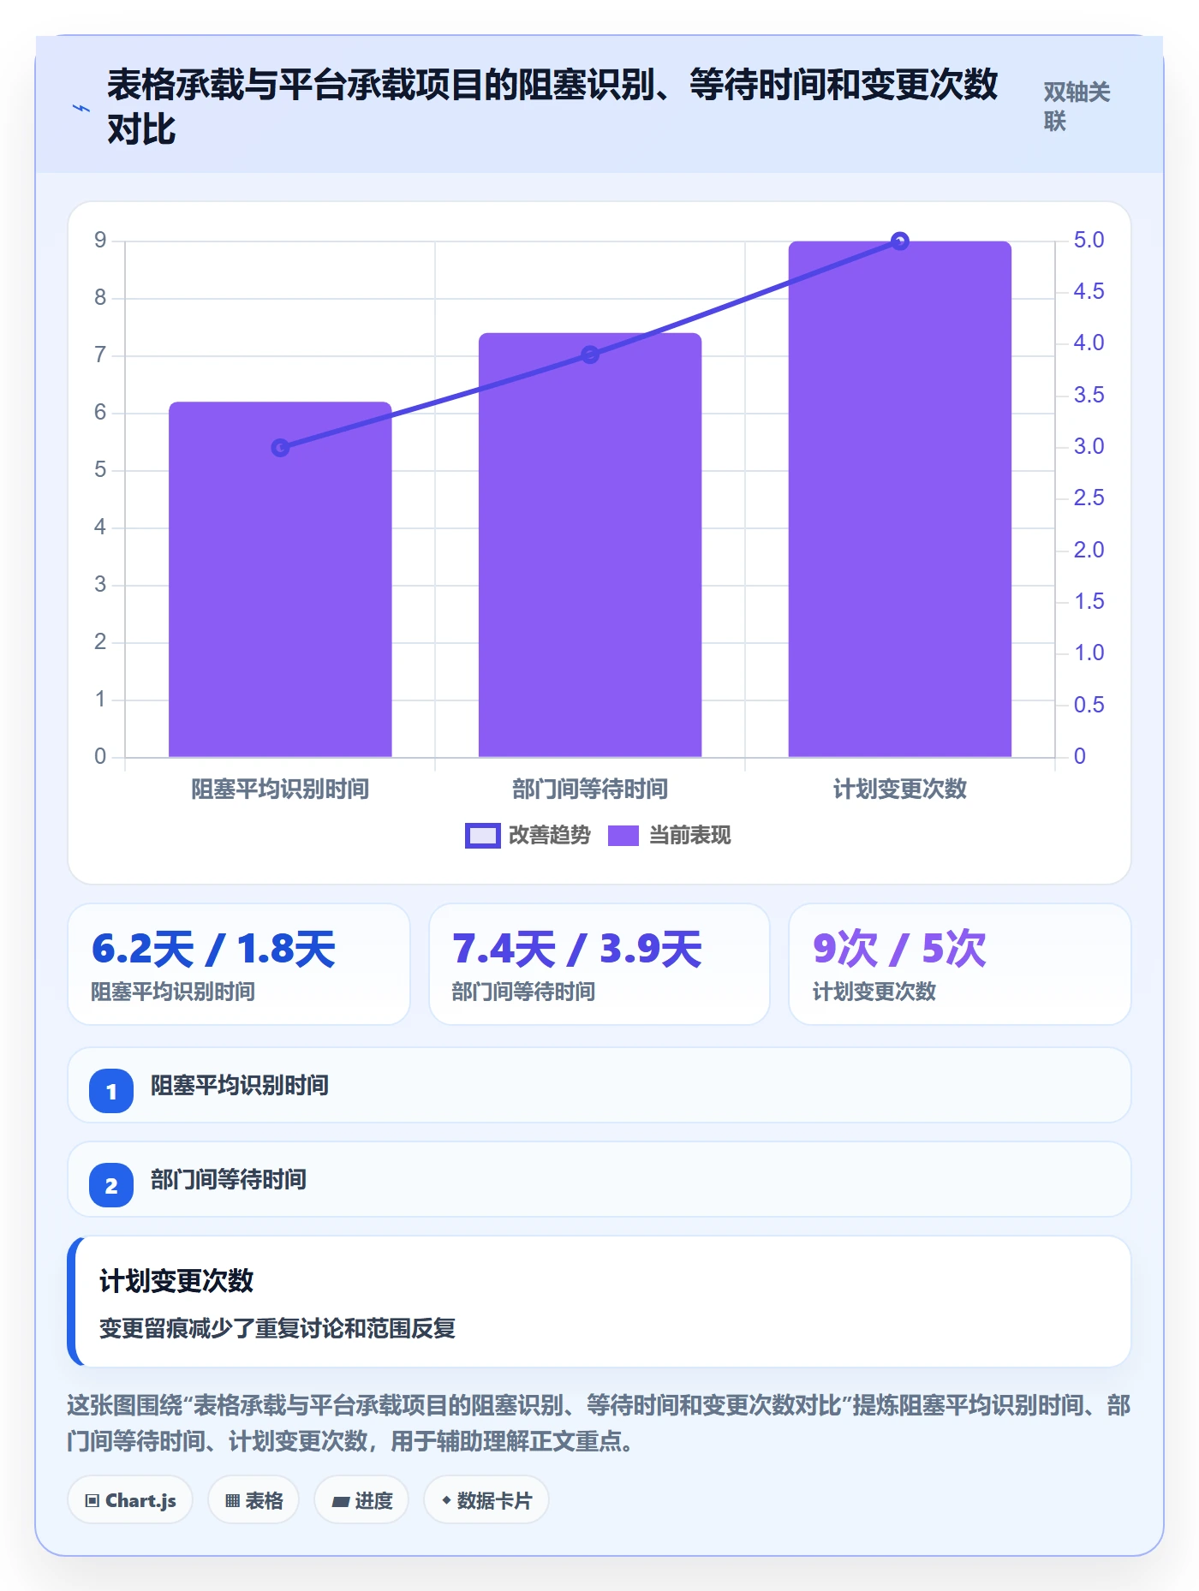Click the 计划变更次数 highlight card heading
Screen dimensions: 1199x1591
(x=176, y=1281)
